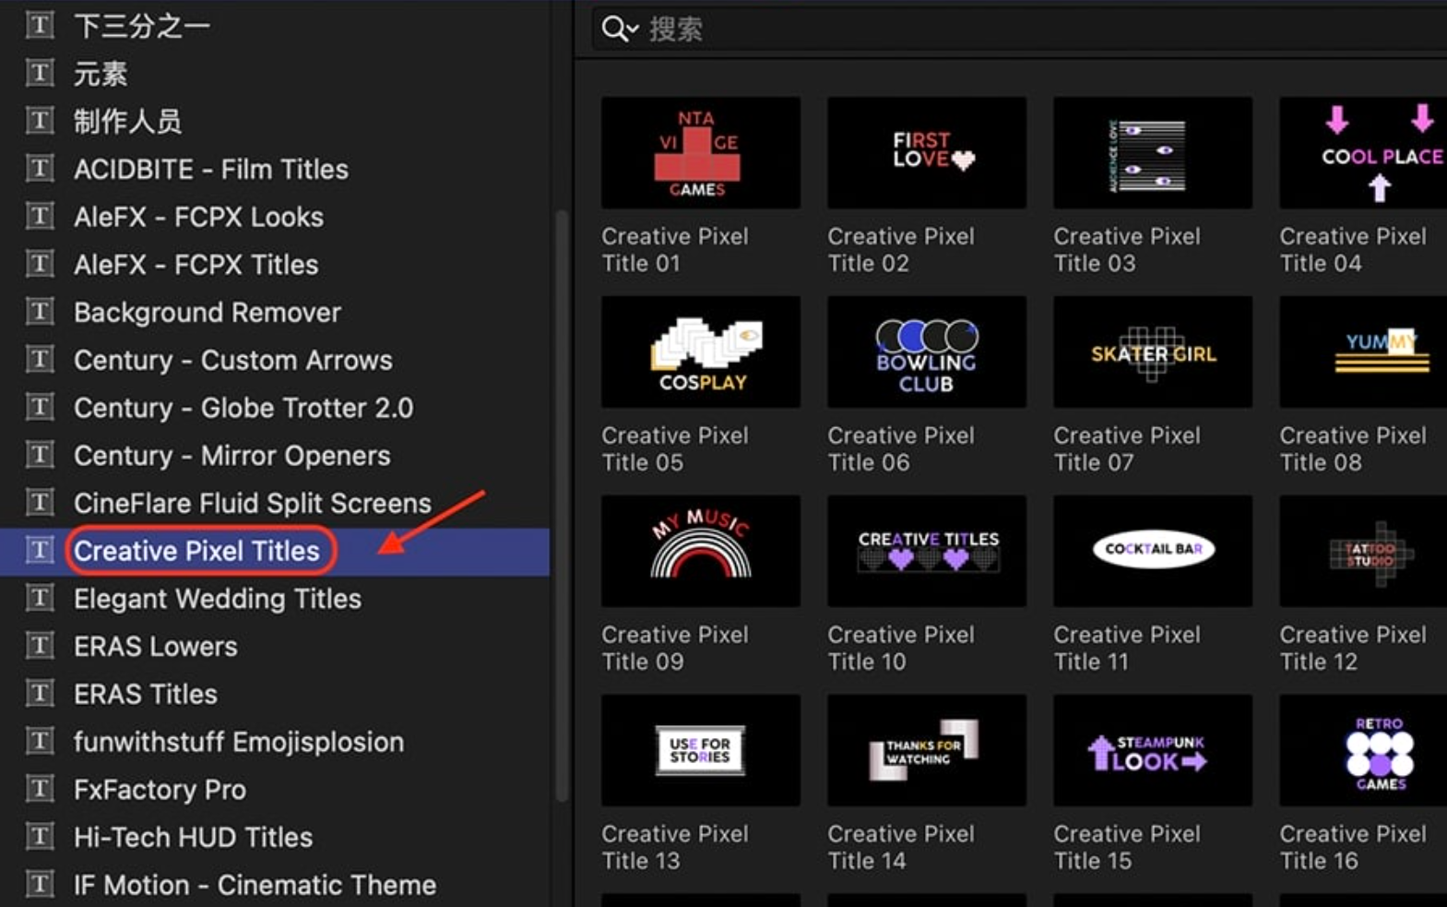Click the T icon beside Hi-Tech HUD Titles
Viewport: 1447px width, 907px height.
point(39,837)
